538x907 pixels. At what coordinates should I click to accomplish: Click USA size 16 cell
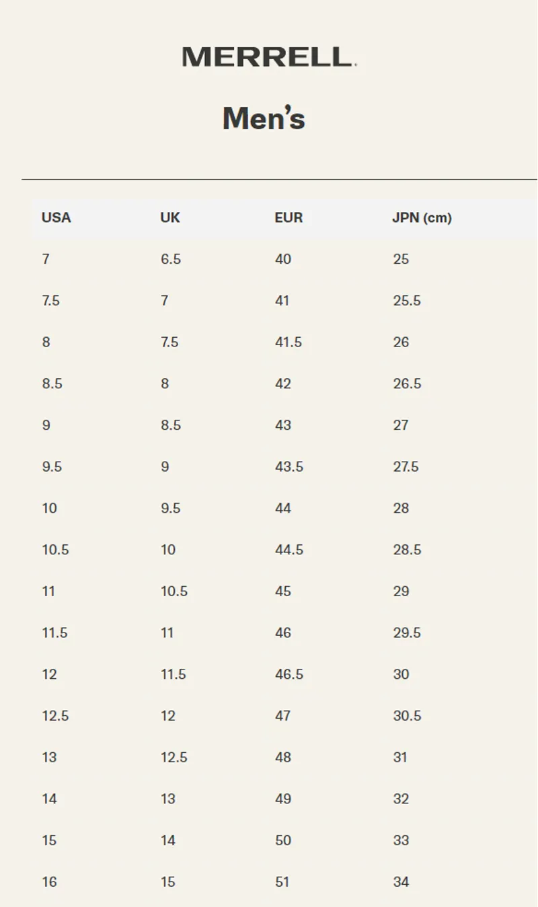point(49,882)
